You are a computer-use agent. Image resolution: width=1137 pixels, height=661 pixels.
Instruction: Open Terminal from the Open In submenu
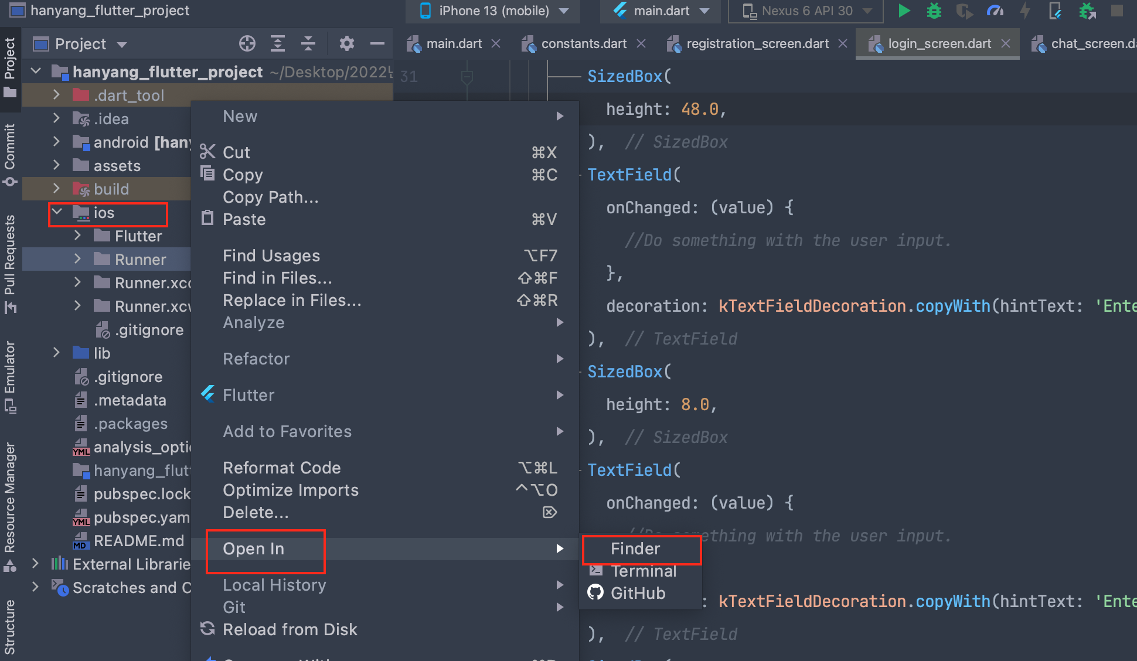point(644,571)
